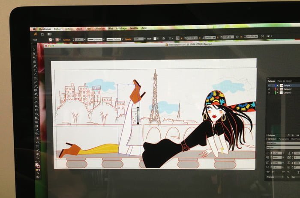Image resolution: width=300 pixels, height=198 pixels.
Task: Open the Affichage menu
Action: (x=121, y=28)
